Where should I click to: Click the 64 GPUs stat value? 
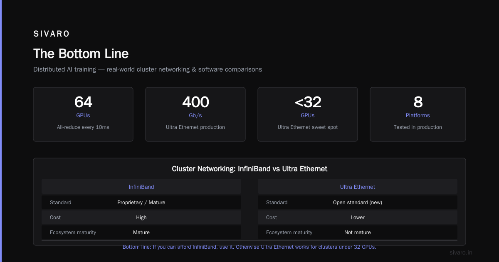coord(83,102)
